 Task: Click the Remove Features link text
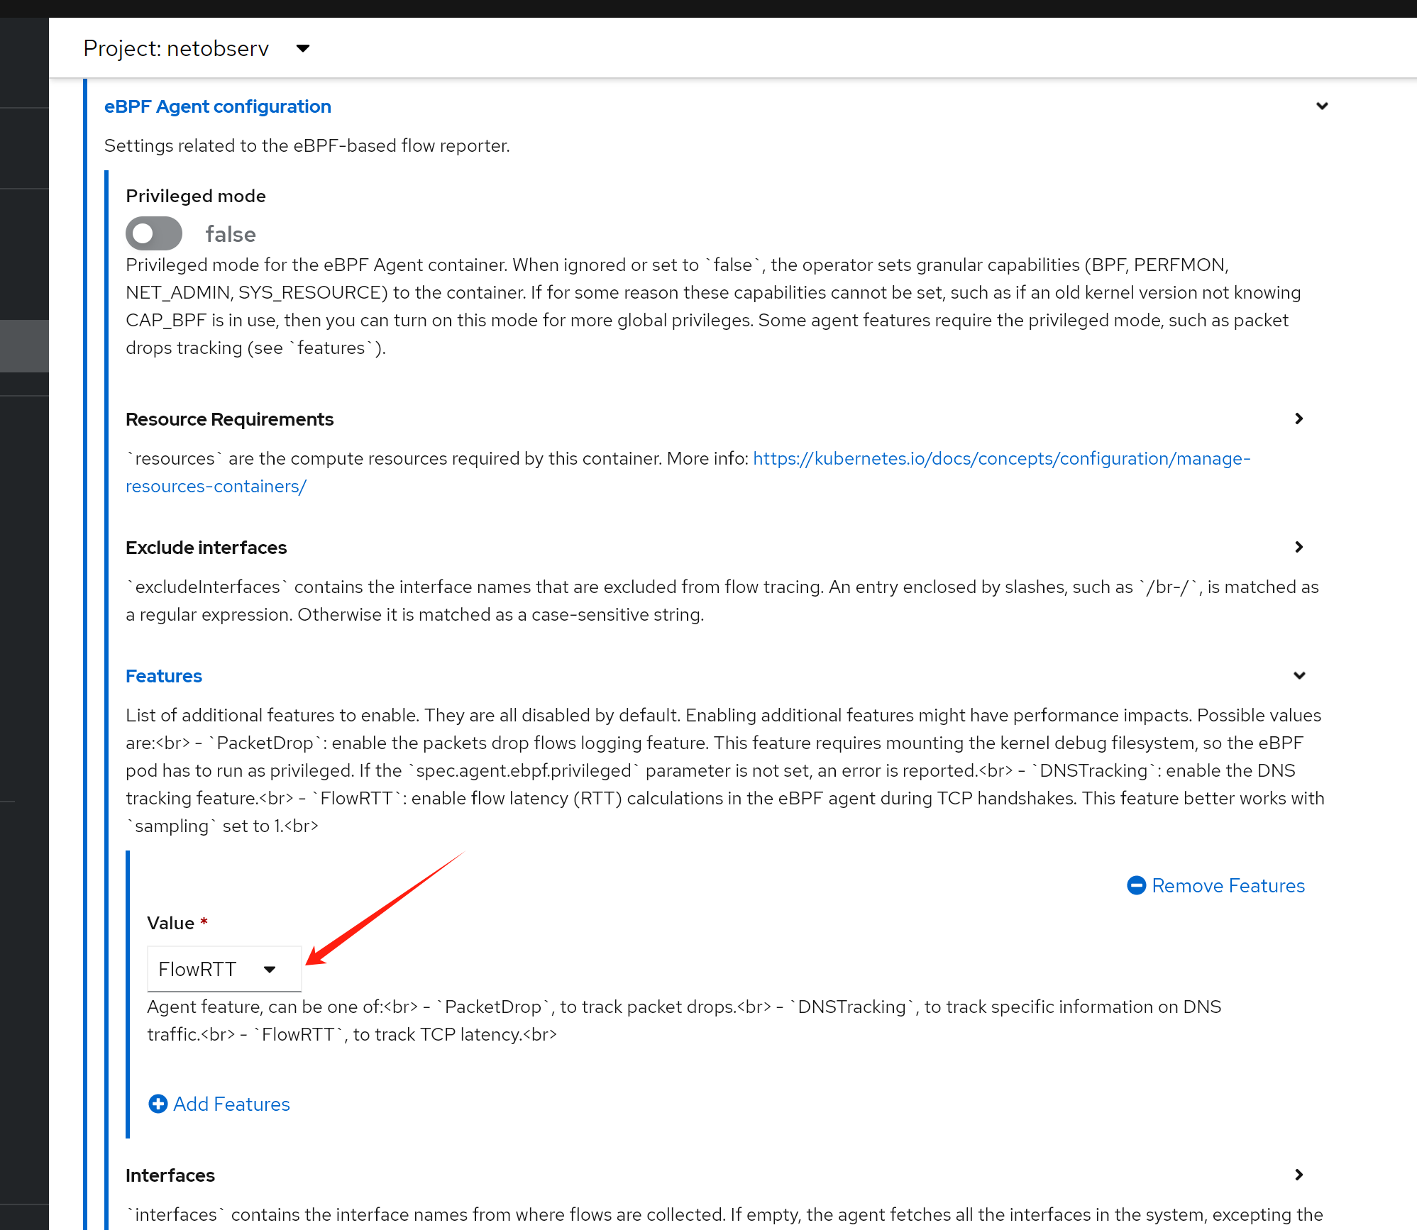[x=1228, y=885]
